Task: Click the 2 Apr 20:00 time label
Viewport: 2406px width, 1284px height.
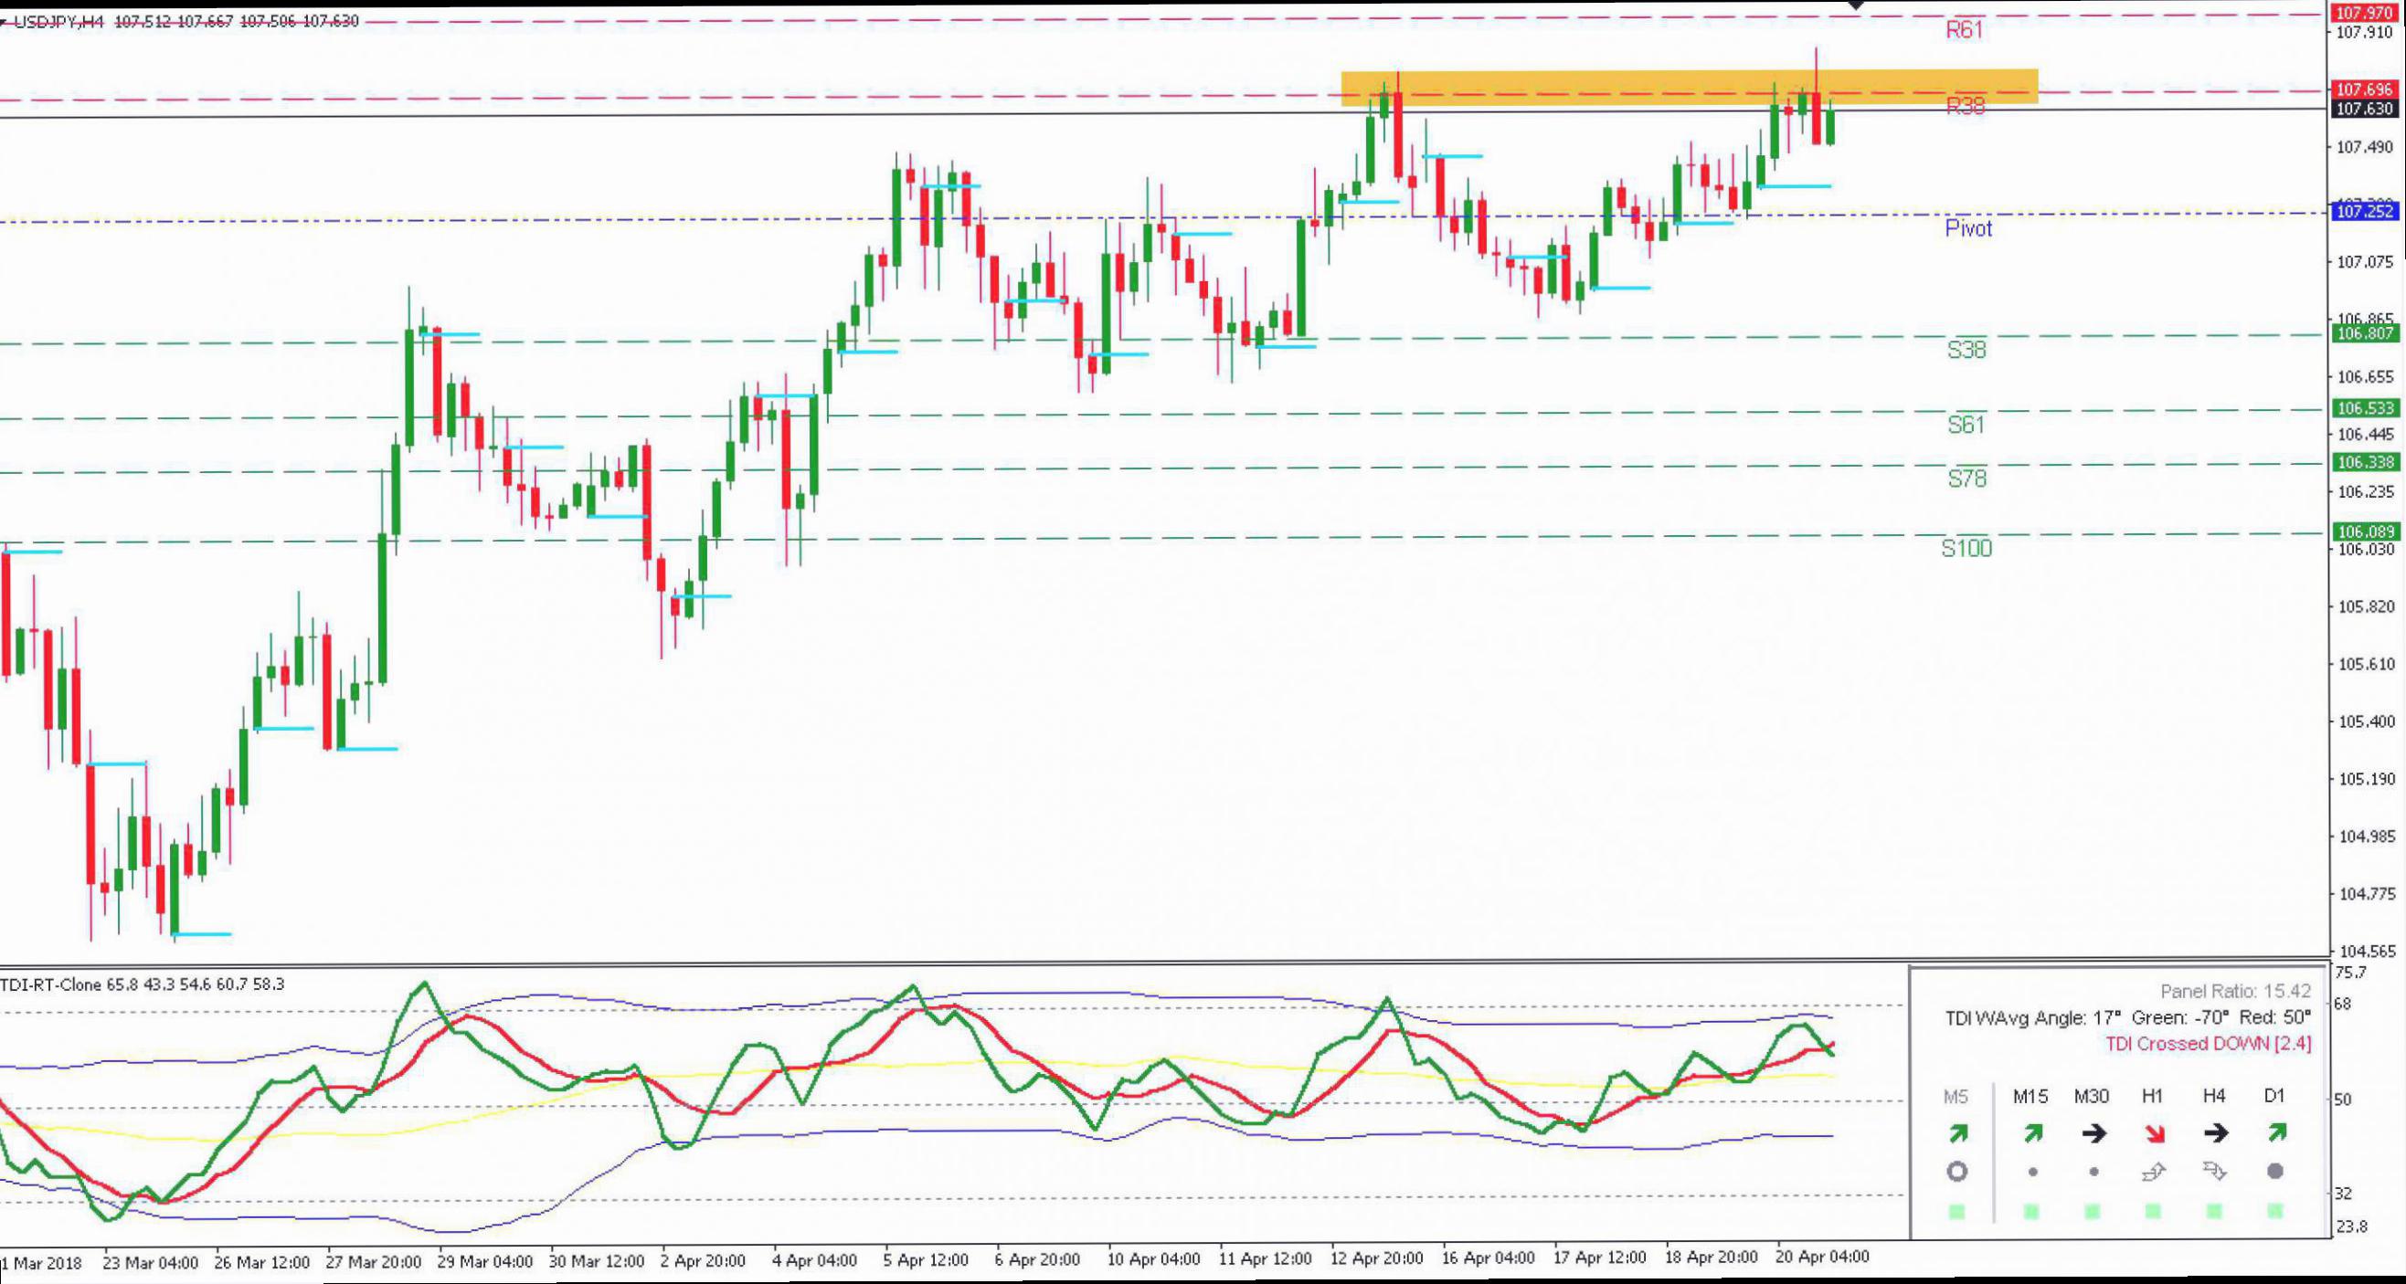Action: (x=703, y=1260)
